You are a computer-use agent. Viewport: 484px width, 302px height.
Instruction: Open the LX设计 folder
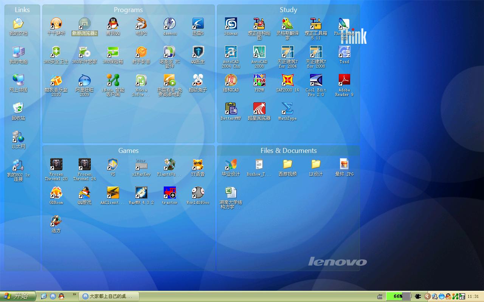(x=316, y=167)
